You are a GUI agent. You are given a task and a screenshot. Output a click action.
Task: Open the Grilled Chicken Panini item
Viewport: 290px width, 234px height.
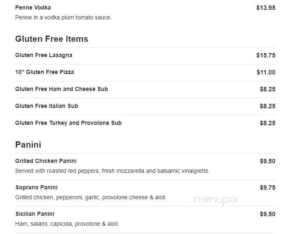click(46, 161)
